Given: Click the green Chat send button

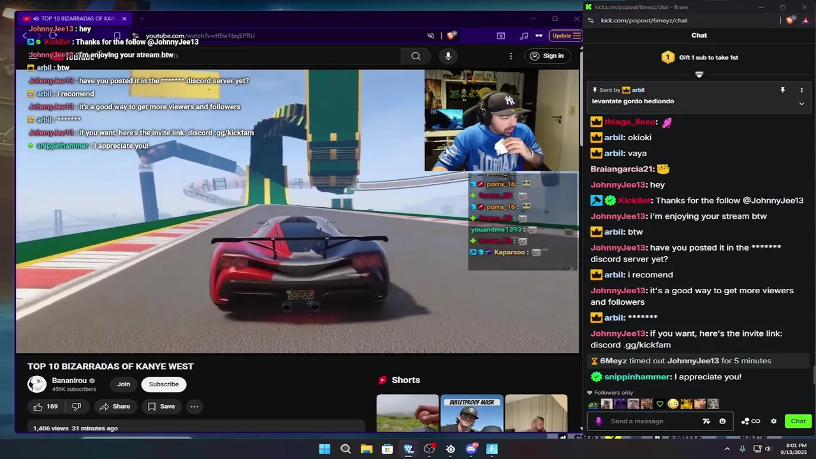Looking at the screenshot, I should [798, 421].
